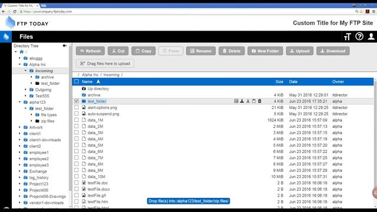Click the text size icon in header

[x=347, y=37]
